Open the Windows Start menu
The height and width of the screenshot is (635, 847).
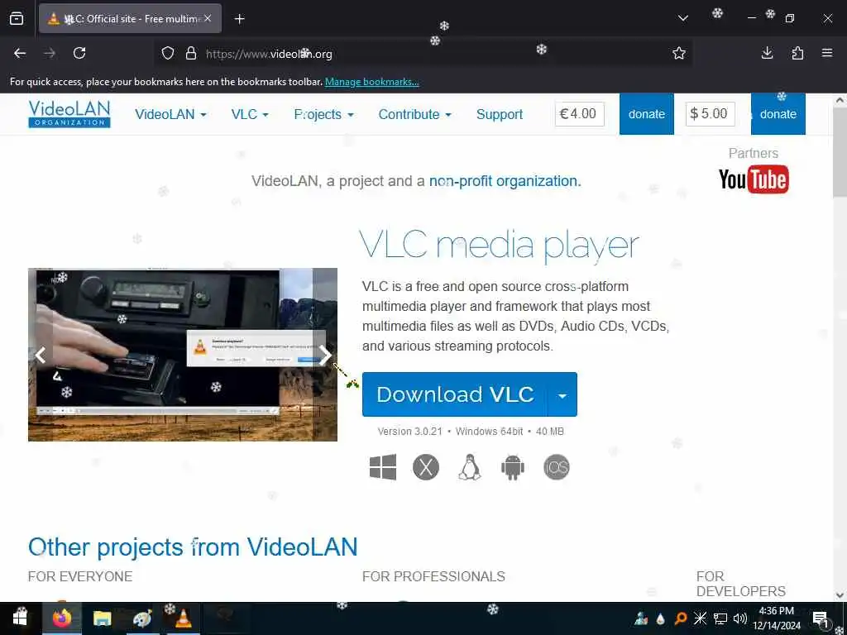(20, 618)
